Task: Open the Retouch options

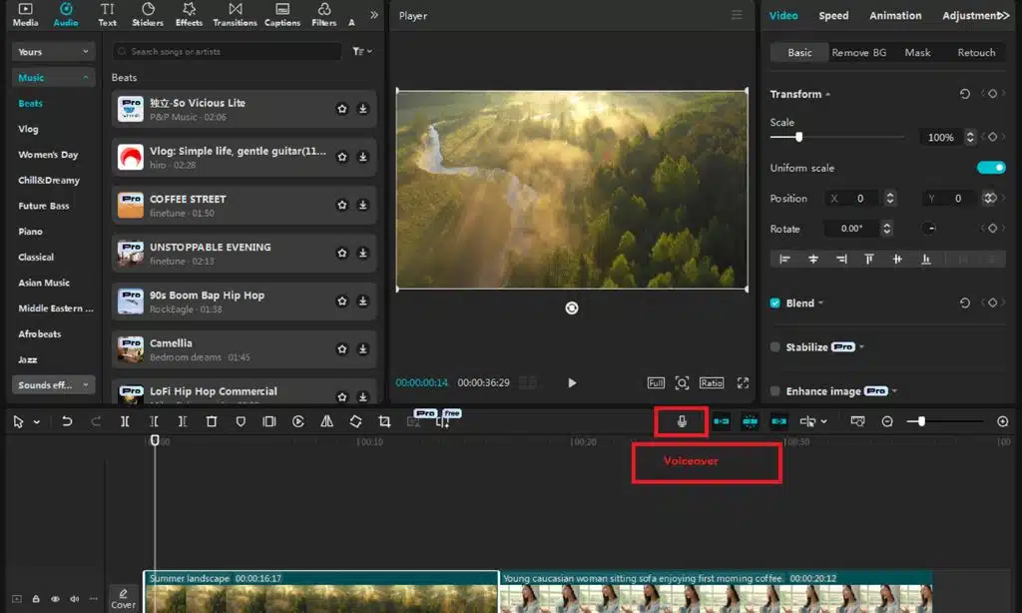Action: 976,52
